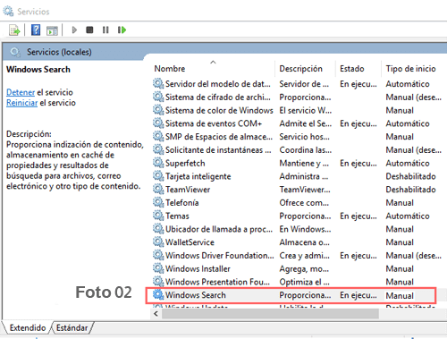Screen dimensions: 447x339
Task: Click the Reiniciar service link
Action: [x=22, y=103]
